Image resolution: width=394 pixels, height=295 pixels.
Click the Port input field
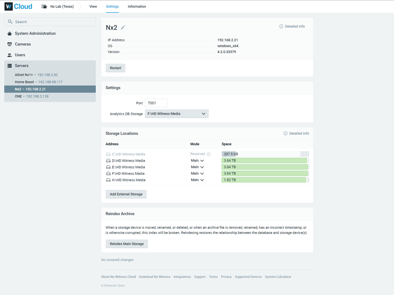[x=156, y=103]
